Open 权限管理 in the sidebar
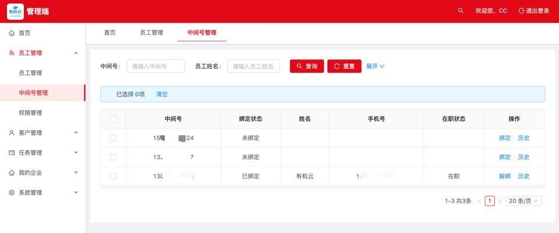The height and width of the screenshot is (233, 559). tap(30, 113)
